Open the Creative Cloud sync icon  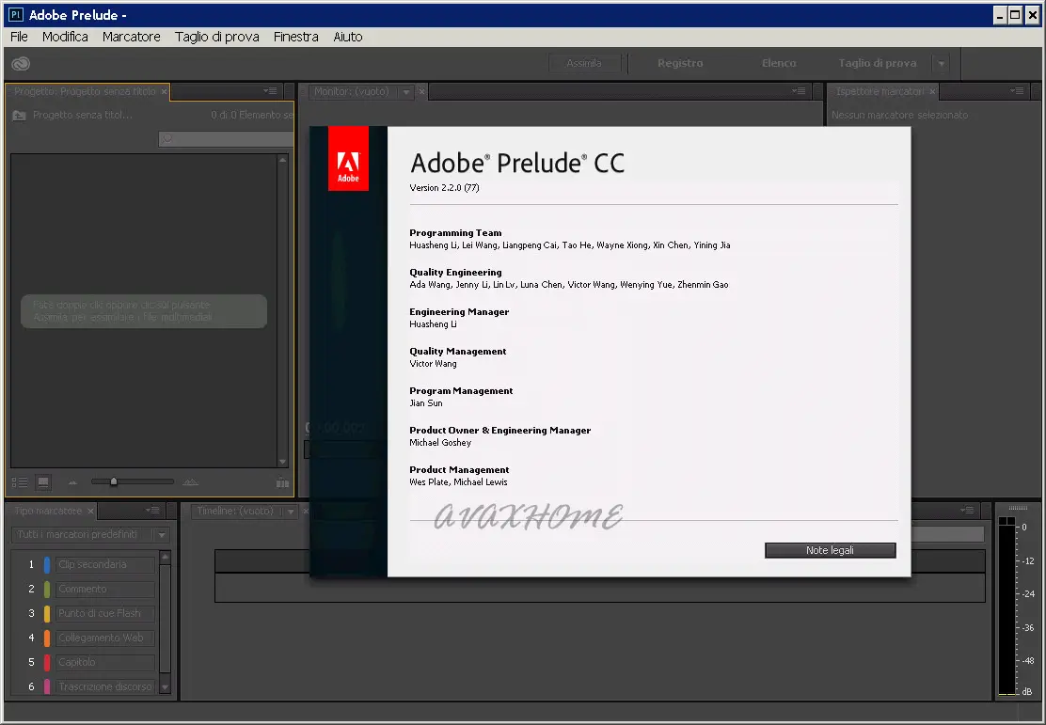click(x=21, y=63)
